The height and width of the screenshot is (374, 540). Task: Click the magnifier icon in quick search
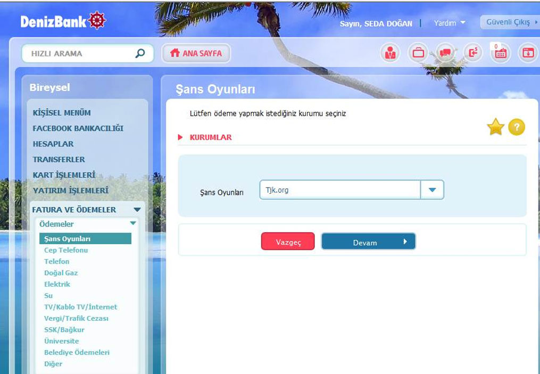140,53
